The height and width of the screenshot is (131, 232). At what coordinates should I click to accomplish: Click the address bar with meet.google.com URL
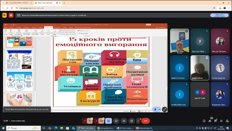pyautogui.click(x=87, y=8)
